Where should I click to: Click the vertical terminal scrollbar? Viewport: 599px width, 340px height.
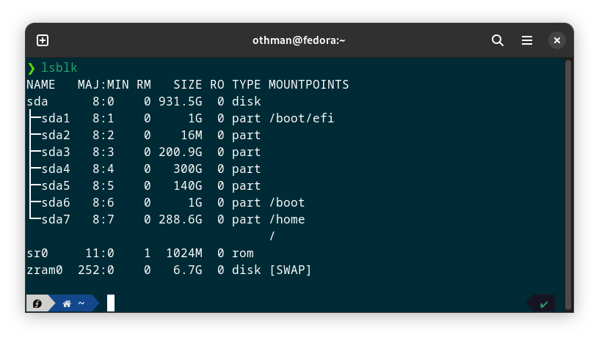[568, 176]
